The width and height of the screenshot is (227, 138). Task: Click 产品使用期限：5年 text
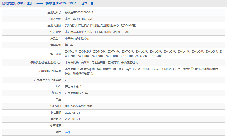[77, 93]
